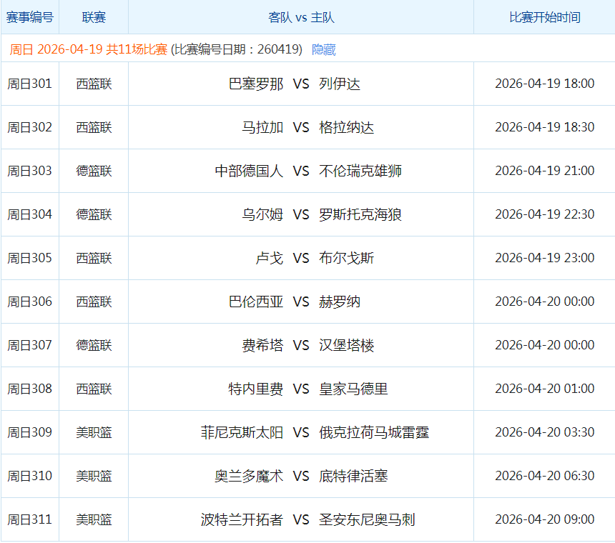Click the 客队 vs 主队 column header
Screen dimensions: 615x543
[x=301, y=17]
